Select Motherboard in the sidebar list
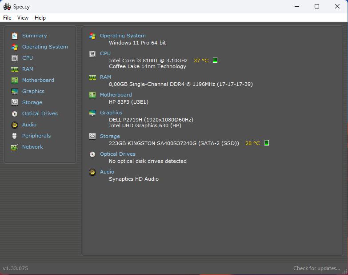 tap(38, 80)
